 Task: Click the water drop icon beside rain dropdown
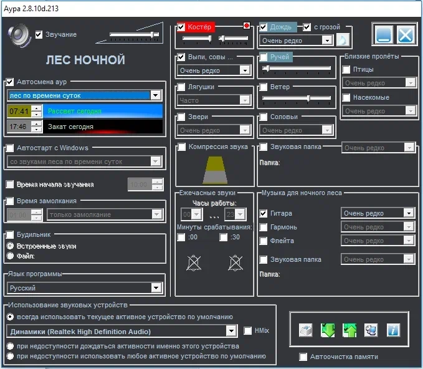pos(343,41)
